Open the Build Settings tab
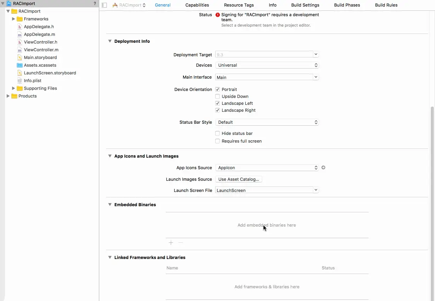Screen dimensions: 435x301 click(x=305, y=5)
